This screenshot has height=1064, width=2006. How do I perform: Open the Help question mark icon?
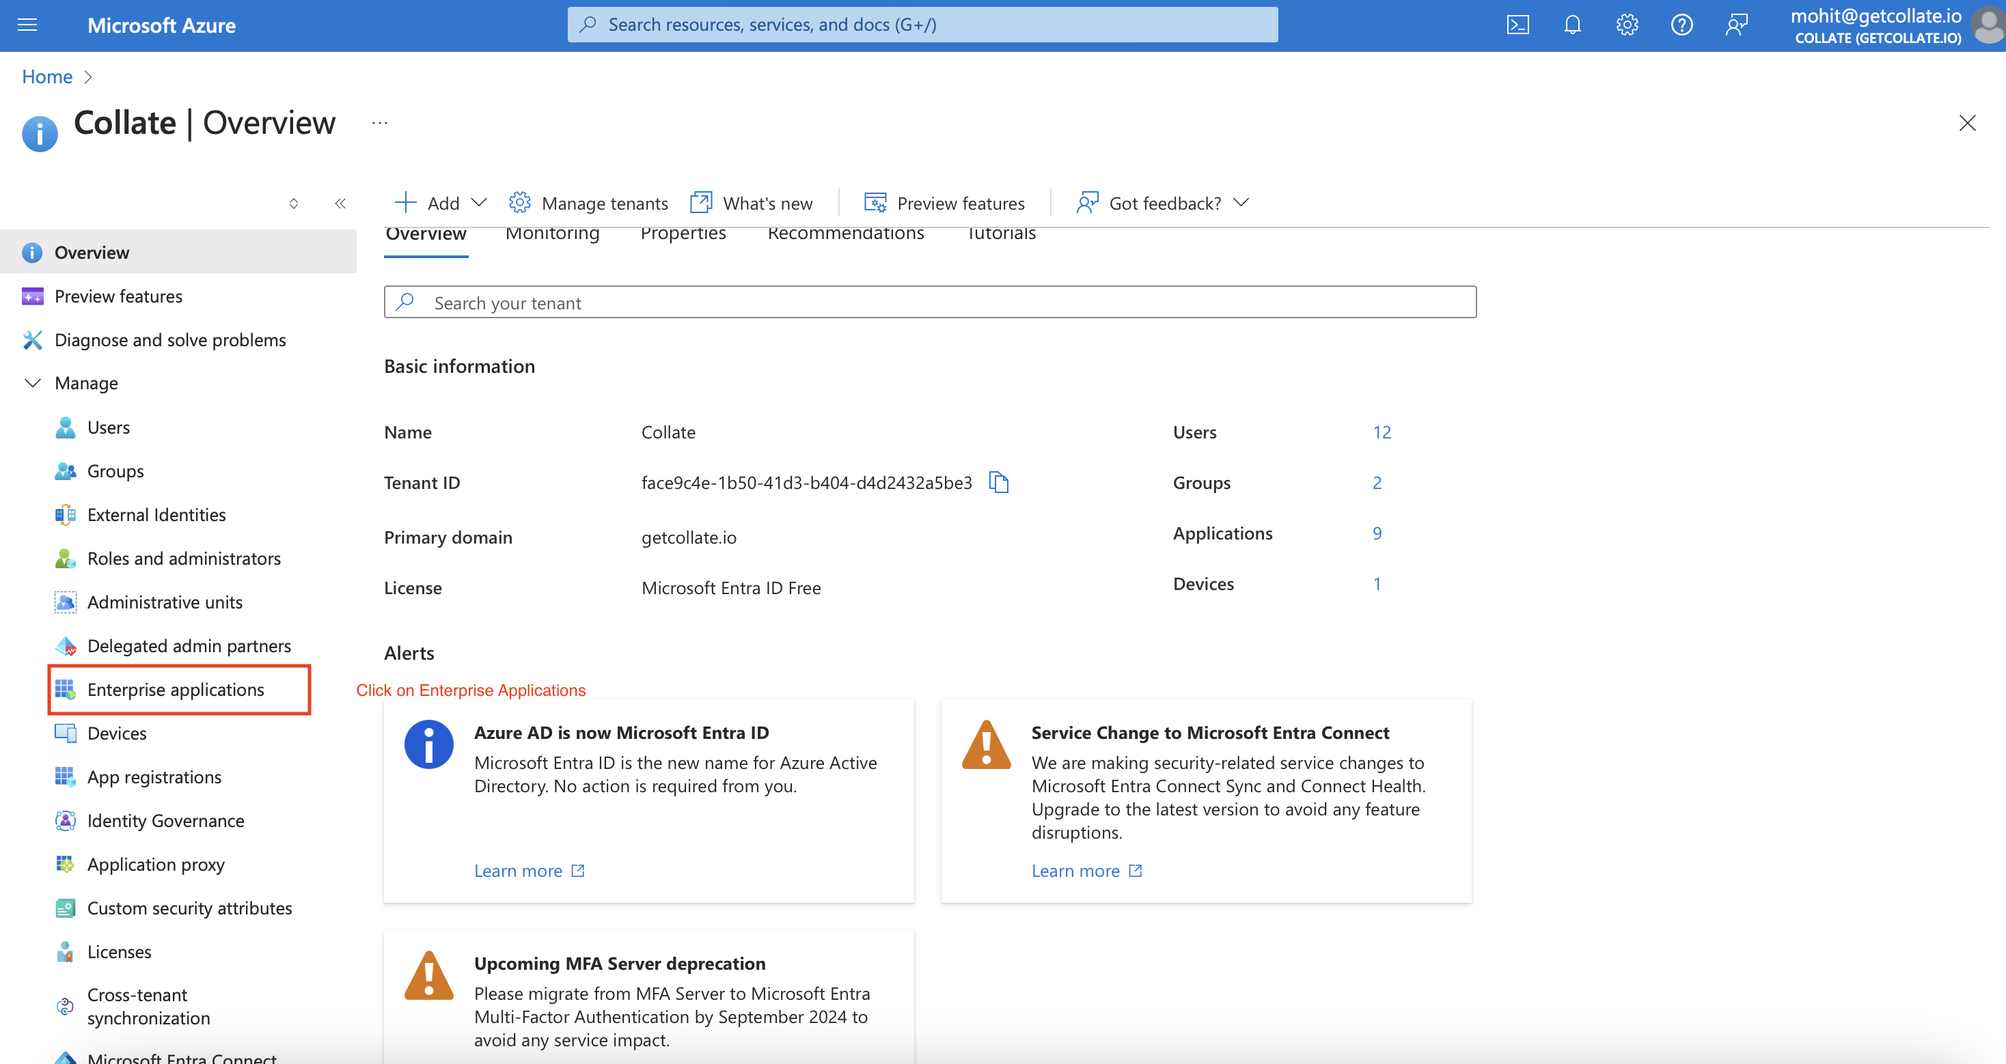click(x=1681, y=24)
